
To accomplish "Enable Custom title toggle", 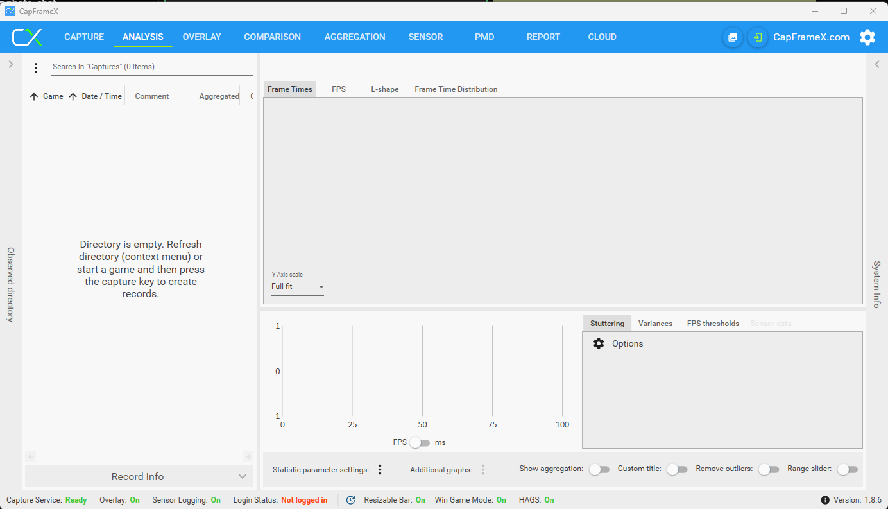I will [677, 469].
